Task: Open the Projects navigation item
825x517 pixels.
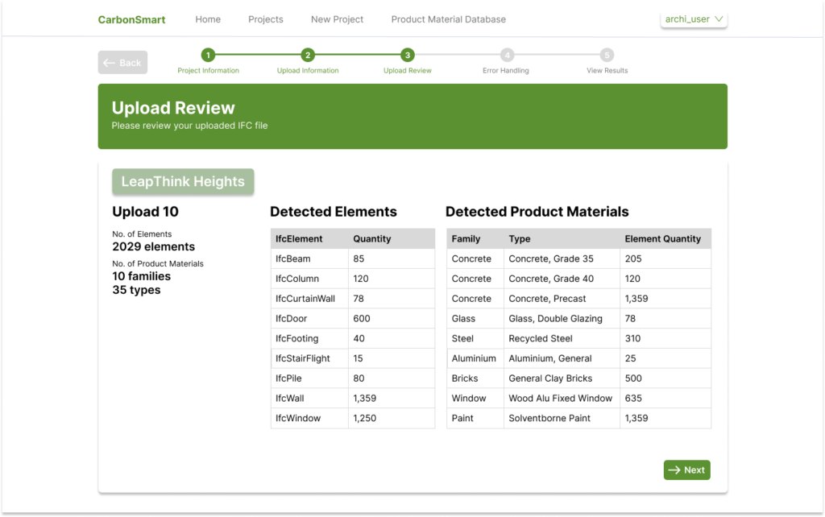Action: (266, 19)
